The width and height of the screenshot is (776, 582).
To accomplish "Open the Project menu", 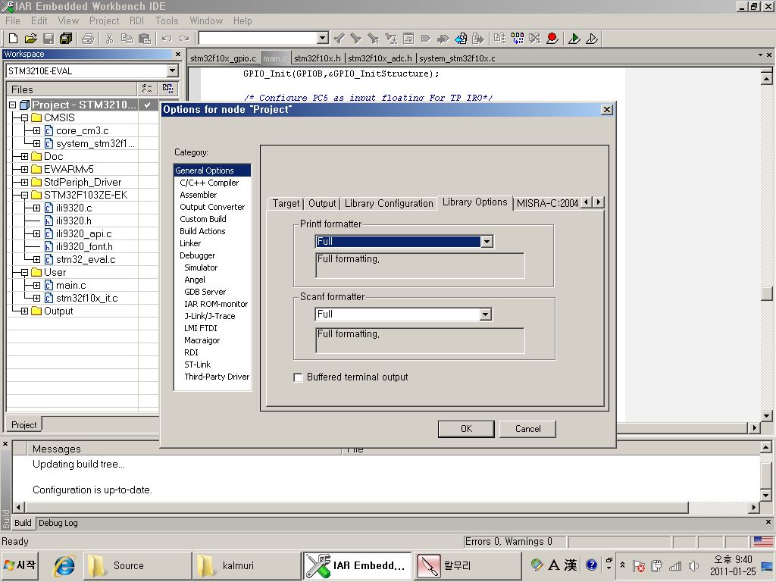I will click(104, 20).
